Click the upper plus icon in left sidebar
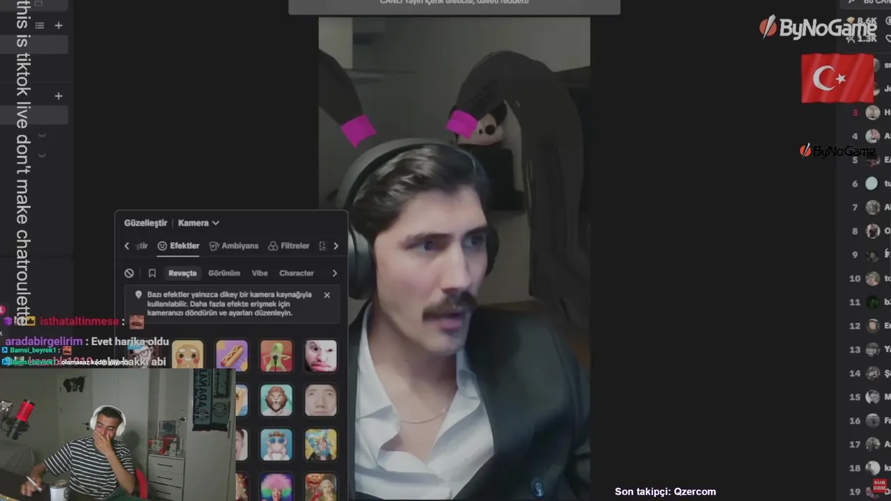The width and height of the screenshot is (891, 501). pos(58,26)
